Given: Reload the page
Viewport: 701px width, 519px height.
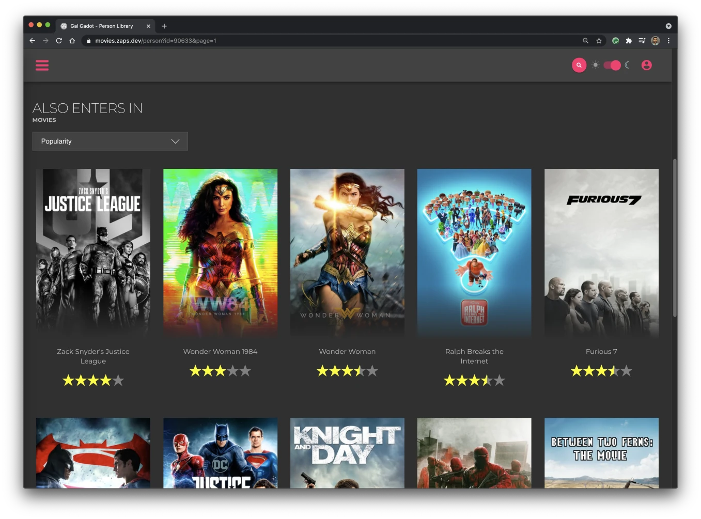Looking at the screenshot, I should pyautogui.click(x=59, y=41).
